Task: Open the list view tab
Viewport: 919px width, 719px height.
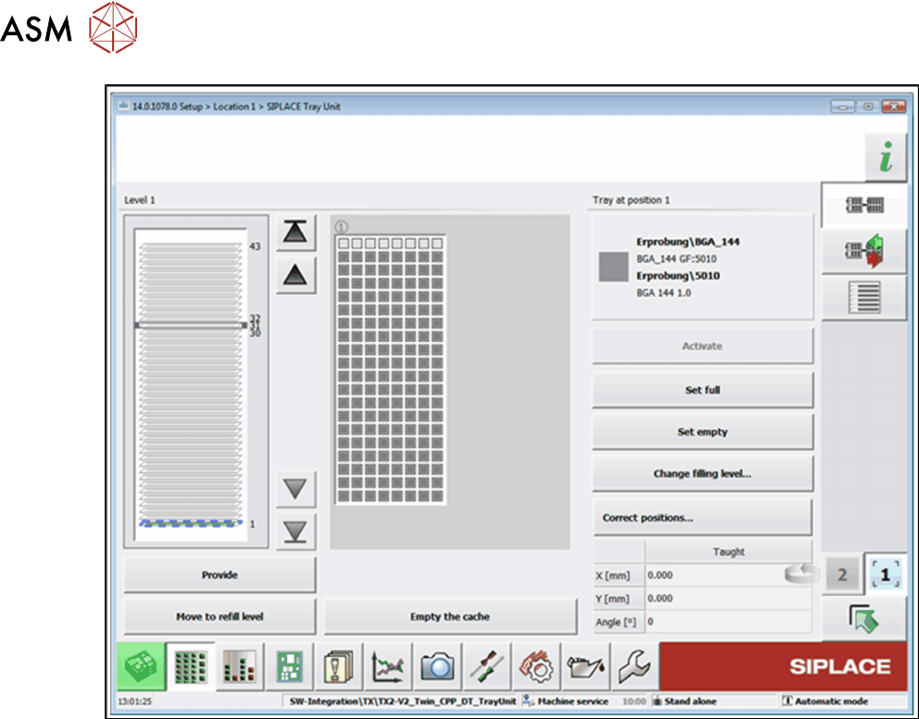Action: (864, 297)
